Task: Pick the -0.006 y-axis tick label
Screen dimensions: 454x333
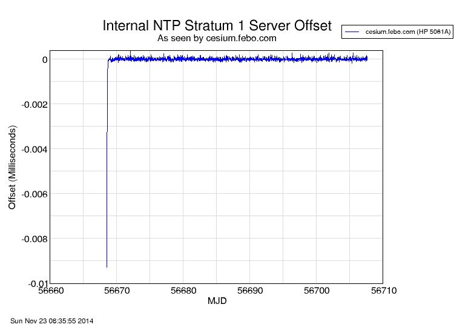Action: pos(35,194)
